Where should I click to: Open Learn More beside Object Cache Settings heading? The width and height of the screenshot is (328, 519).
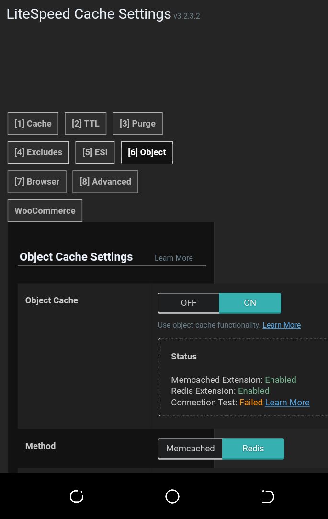click(x=173, y=258)
